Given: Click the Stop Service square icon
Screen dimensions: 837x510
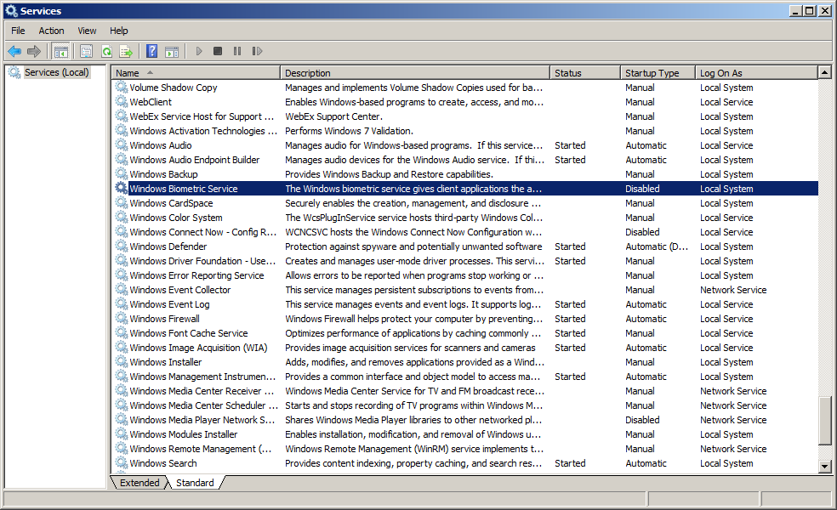Looking at the screenshot, I should (x=217, y=51).
